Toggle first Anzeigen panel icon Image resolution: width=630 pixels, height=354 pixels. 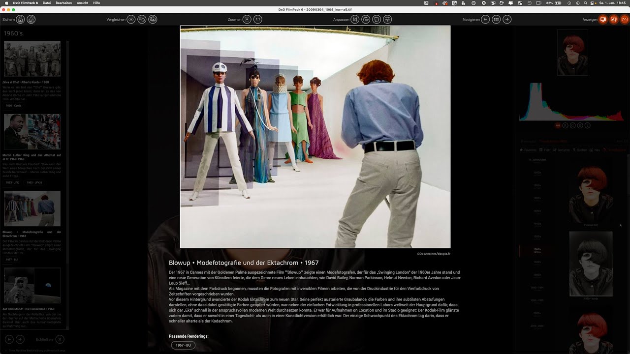point(603,20)
